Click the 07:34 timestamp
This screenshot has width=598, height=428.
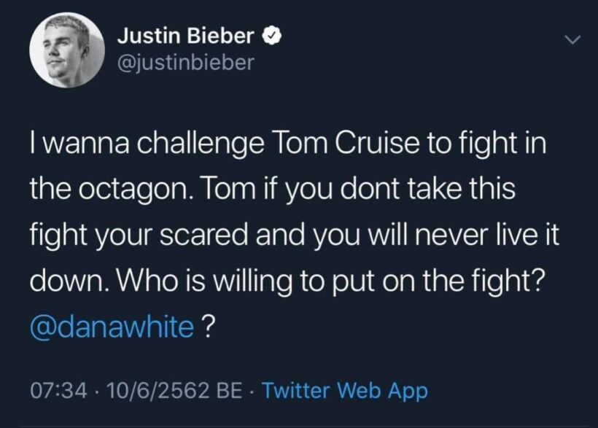click(x=56, y=390)
